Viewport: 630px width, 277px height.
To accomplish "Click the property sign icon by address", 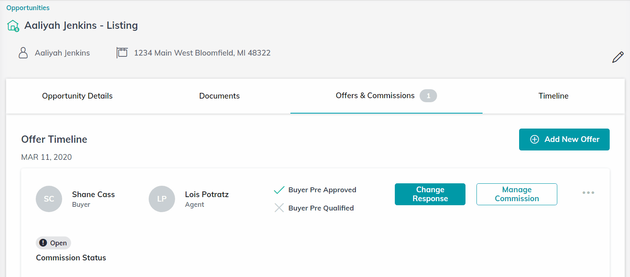I will [x=122, y=53].
